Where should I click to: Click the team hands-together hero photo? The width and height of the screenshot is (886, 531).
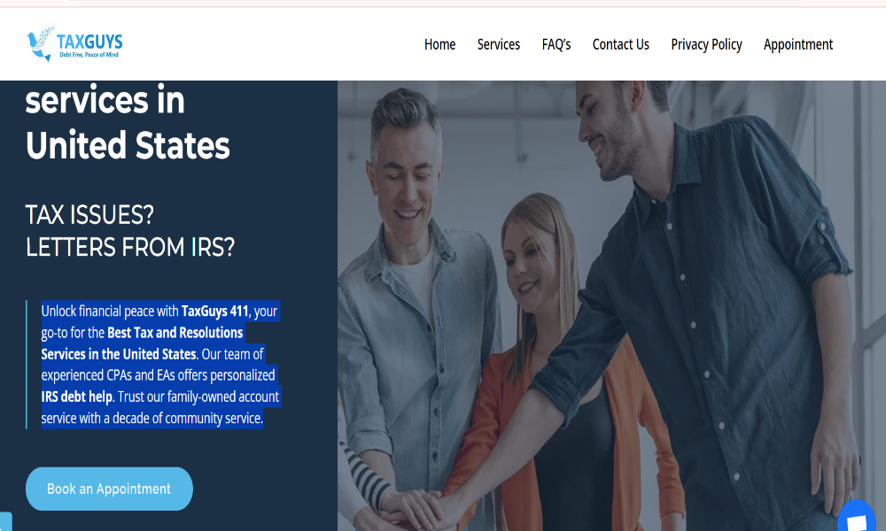click(611, 305)
